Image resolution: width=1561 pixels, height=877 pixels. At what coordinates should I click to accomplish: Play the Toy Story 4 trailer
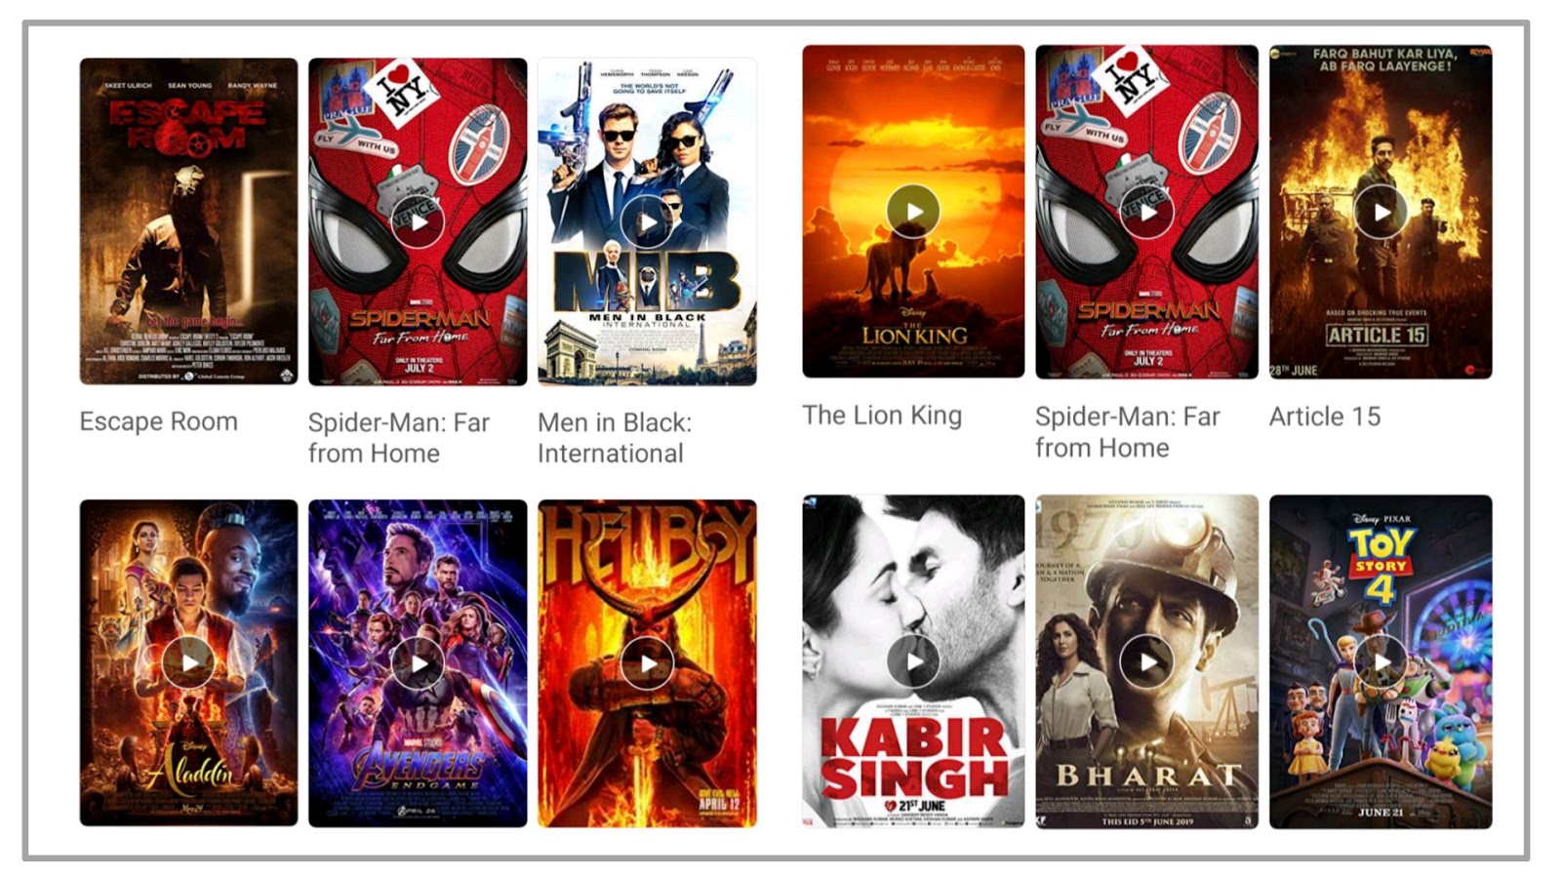click(x=1381, y=661)
